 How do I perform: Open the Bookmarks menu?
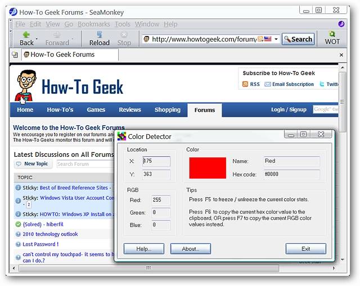94,24
